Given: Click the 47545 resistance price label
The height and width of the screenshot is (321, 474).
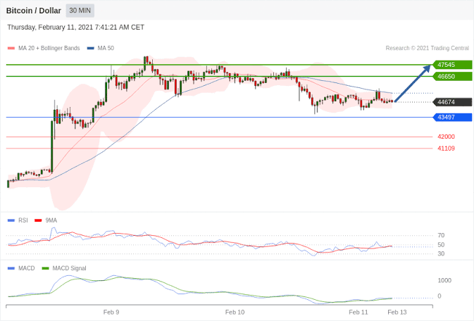Looking at the screenshot, I should 452,65.
